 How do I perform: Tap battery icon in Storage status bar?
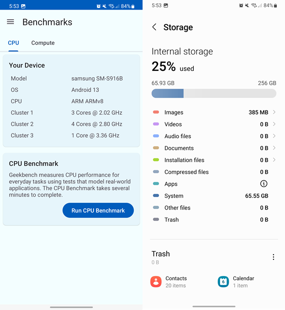(x=275, y=6)
